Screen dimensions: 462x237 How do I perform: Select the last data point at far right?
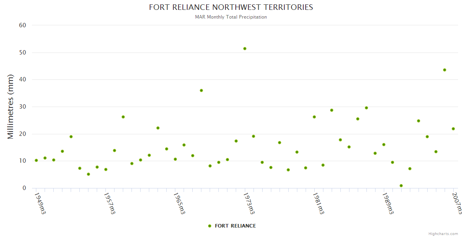453,129
